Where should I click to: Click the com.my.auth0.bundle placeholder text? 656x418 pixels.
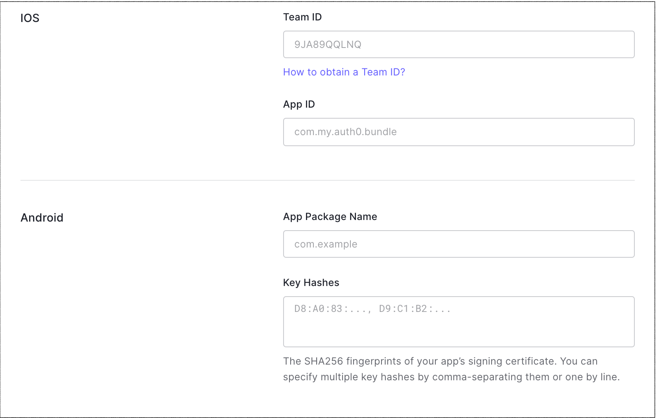(x=345, y=132)
